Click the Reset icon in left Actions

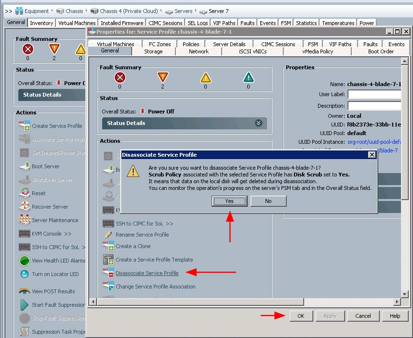pos(25,193)
